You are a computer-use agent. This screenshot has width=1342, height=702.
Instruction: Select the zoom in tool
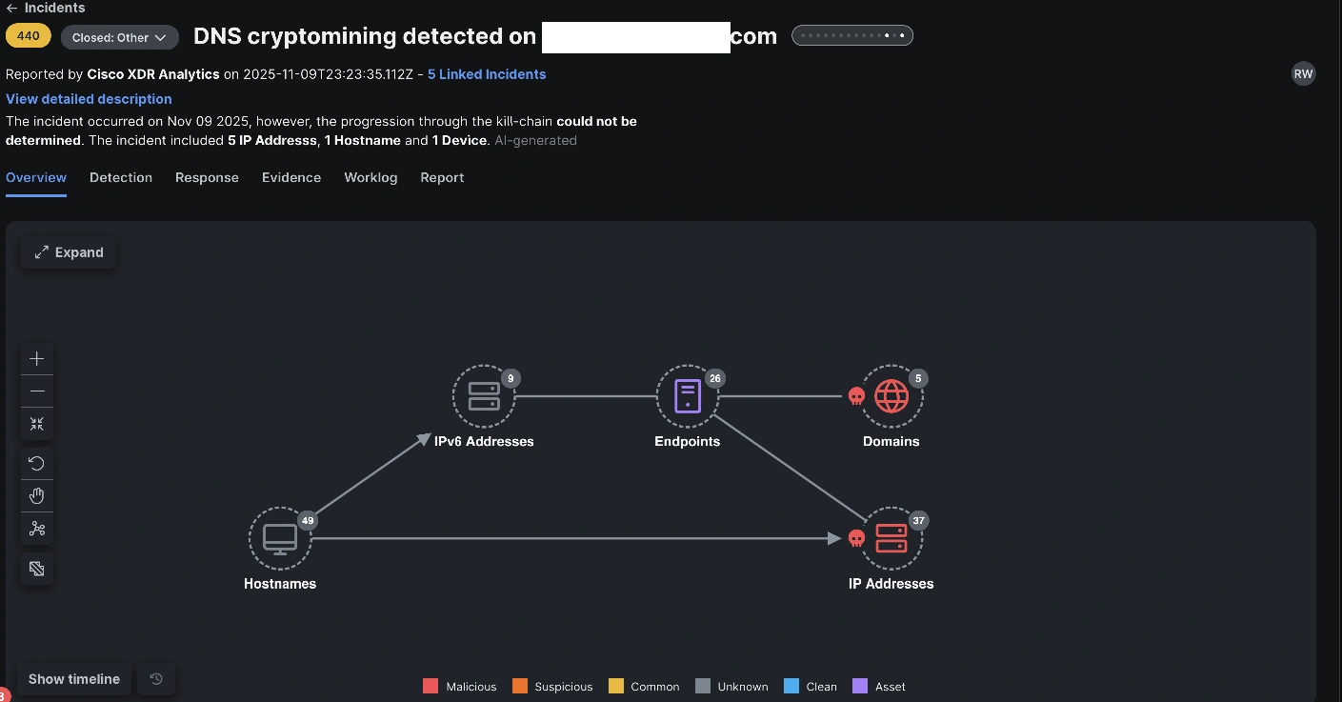(x=37, y=358)
